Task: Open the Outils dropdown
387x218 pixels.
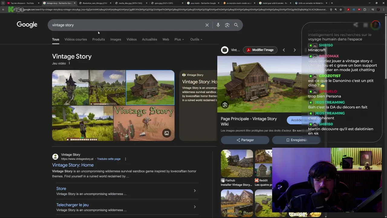Action: (x=196, y=39)
